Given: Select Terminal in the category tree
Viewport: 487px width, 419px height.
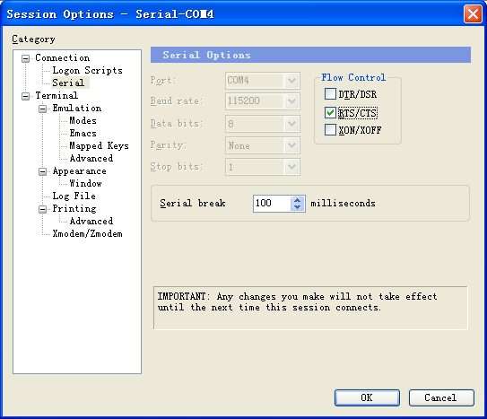Looking at the screenshot, I should pyautogui.click(x=57, y=95).
